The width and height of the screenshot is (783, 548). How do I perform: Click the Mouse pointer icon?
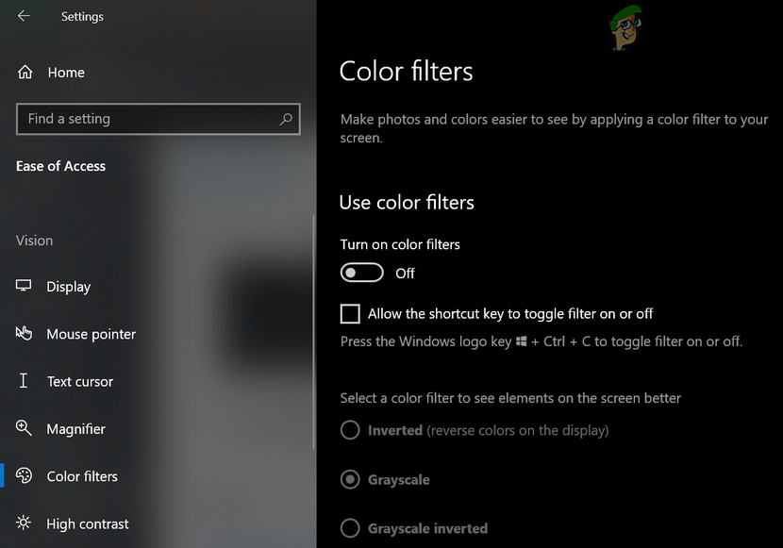coord(25,334)
